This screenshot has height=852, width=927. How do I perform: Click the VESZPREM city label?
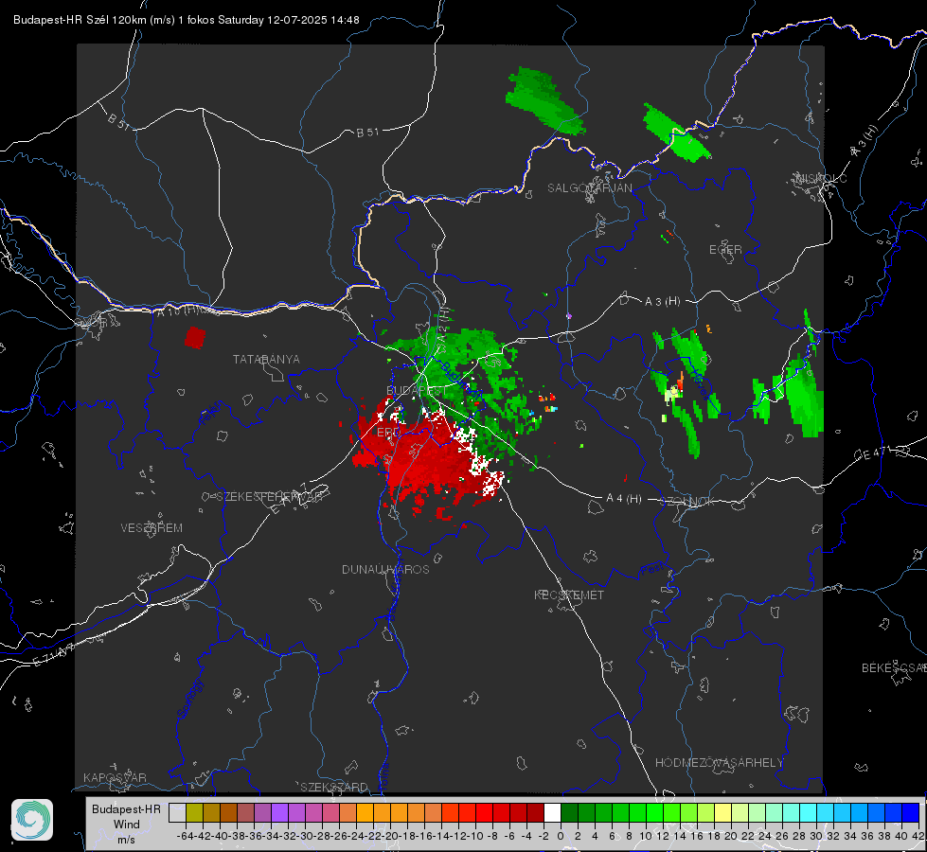point(152,528)
